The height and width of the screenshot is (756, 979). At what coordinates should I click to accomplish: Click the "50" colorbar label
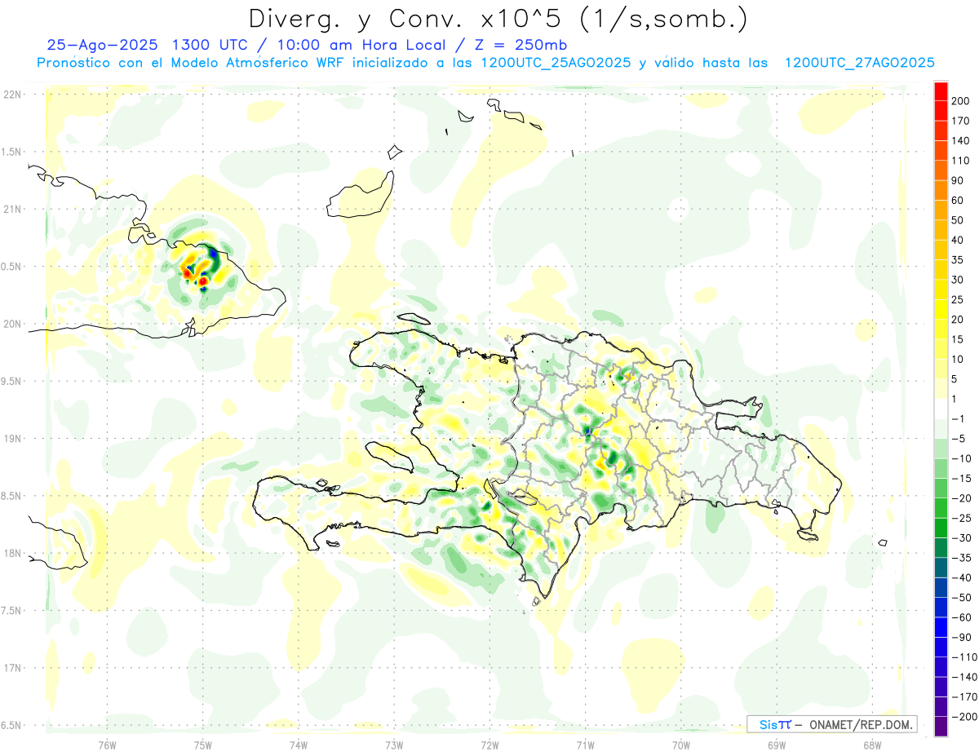click(958, 220)
